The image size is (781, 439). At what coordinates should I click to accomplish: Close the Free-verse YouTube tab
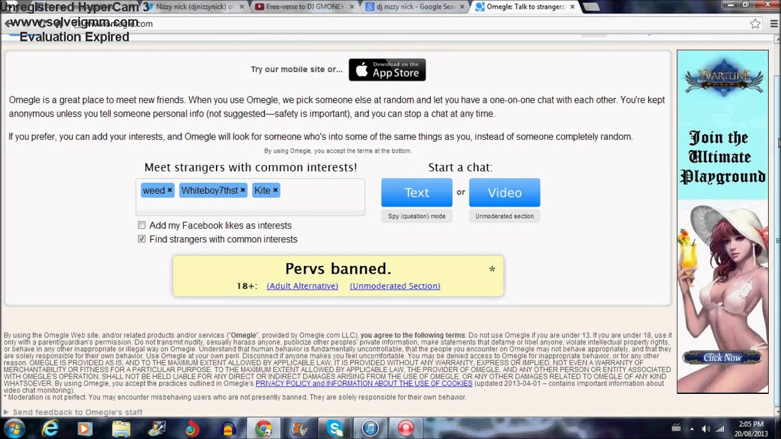tap(352, 7)
